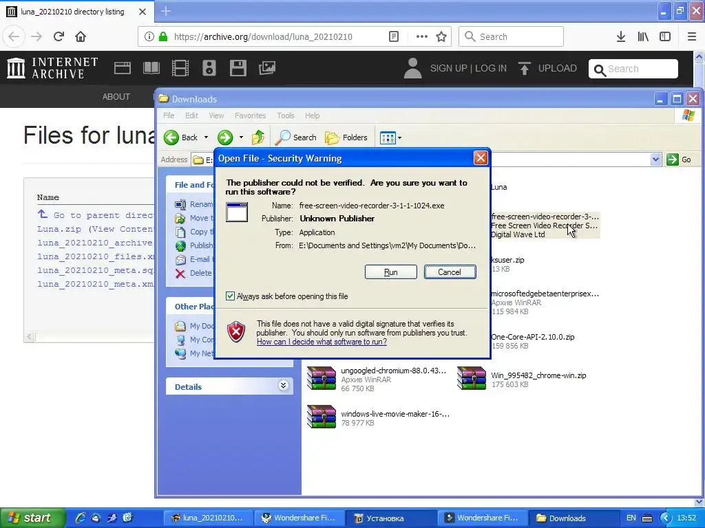Open the Internet Archive software floppy icon
This screenshot has height=528, width=705.
point(238,68)
